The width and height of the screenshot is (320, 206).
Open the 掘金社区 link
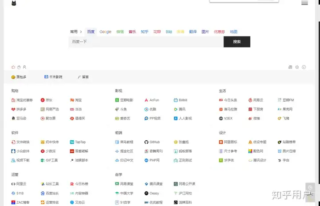pyautogui.click(x=124, y=151)
